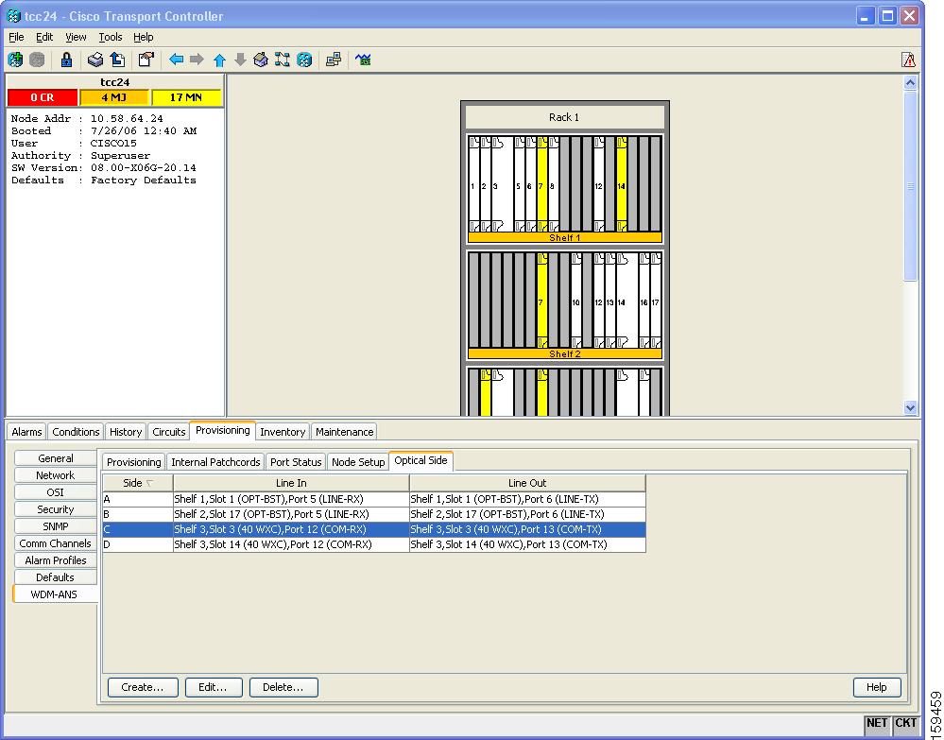This screenshot has height=740, width=944.
Task: Click the red 0 CR alarm counter
Action: click(43, 97)
